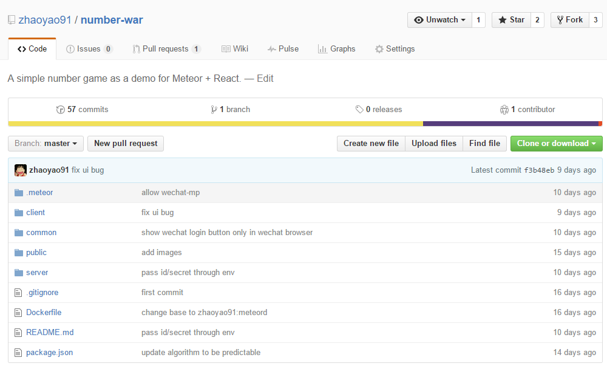Expand the Clone or download menu
This screenshot has width=607, height=366.
(x=556, y=144)
